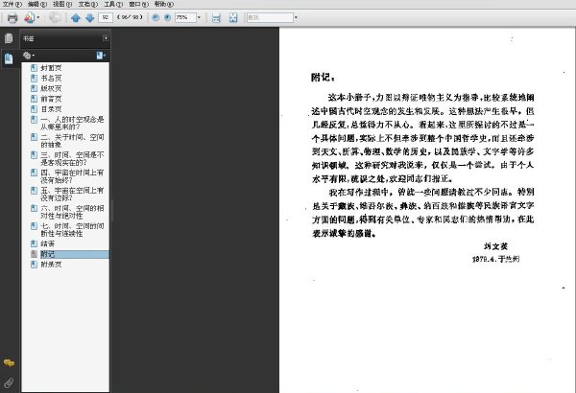Click the author name 刘文英 in document
This screenshot has height=393, width=576.
(x=495, y=246)
